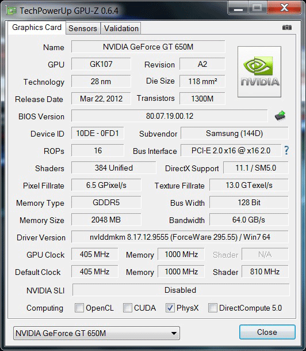Viewport: 306px width, 351px height.
Task: Uncheck the PhysX checkbox
Action: (x=170, y=308)
